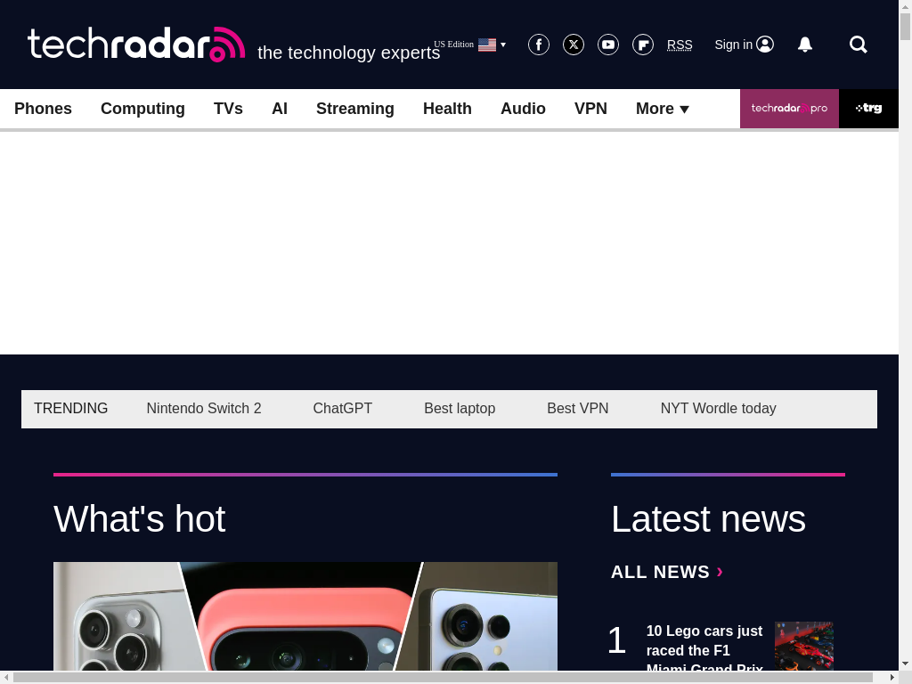Open the Lego F1 race thumbnail
Image resolution: width=912 pixels, height=684 pixels.
tap(804, 647)
